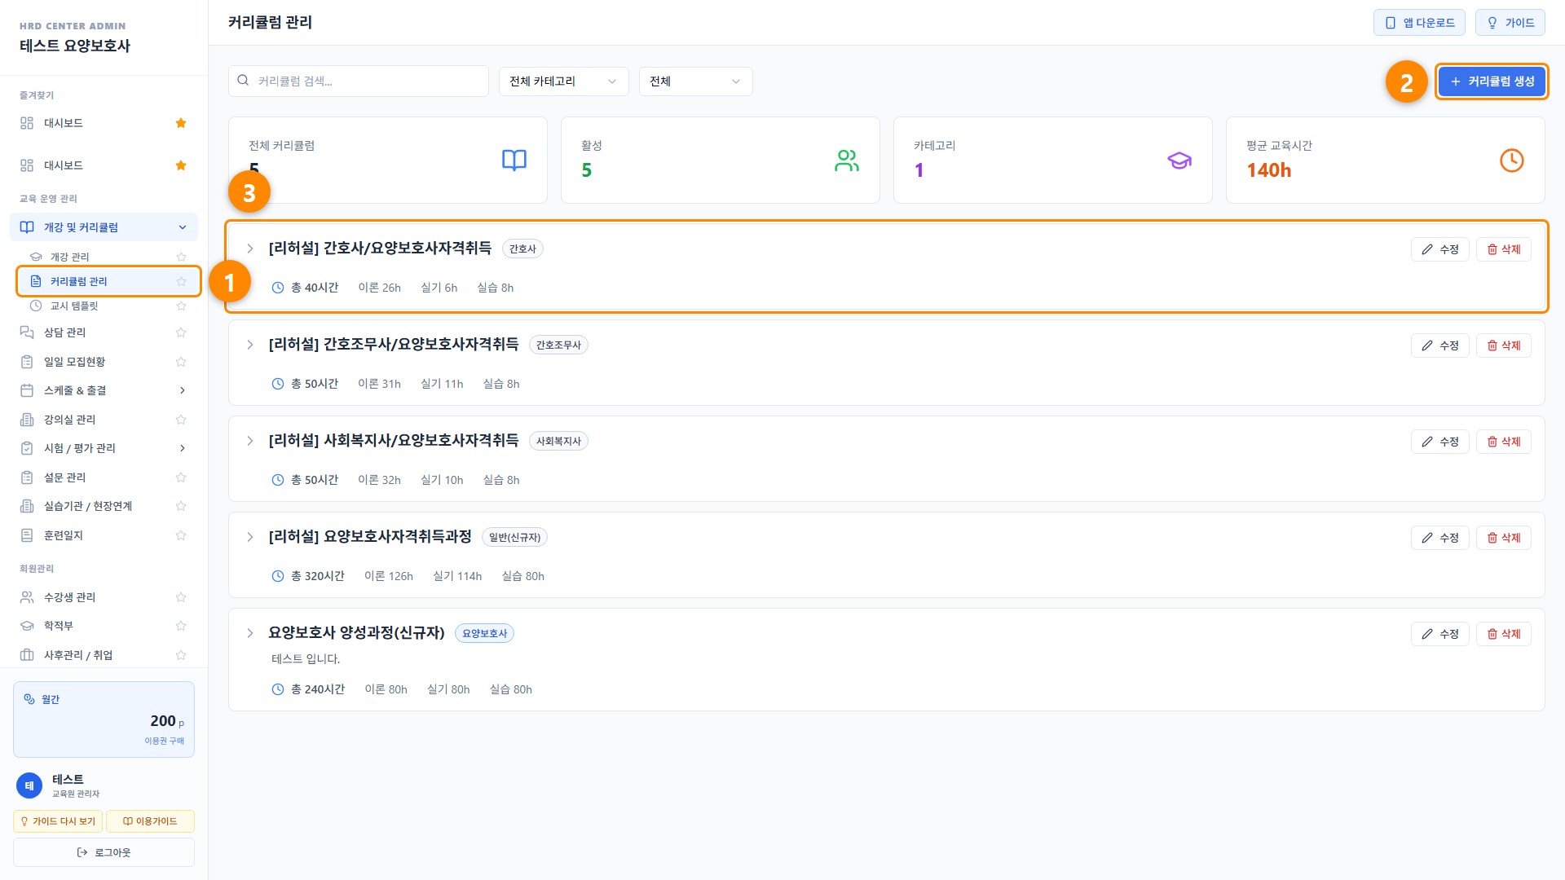Toggle favorite star for 개강 관리

(x=181, y=257)
